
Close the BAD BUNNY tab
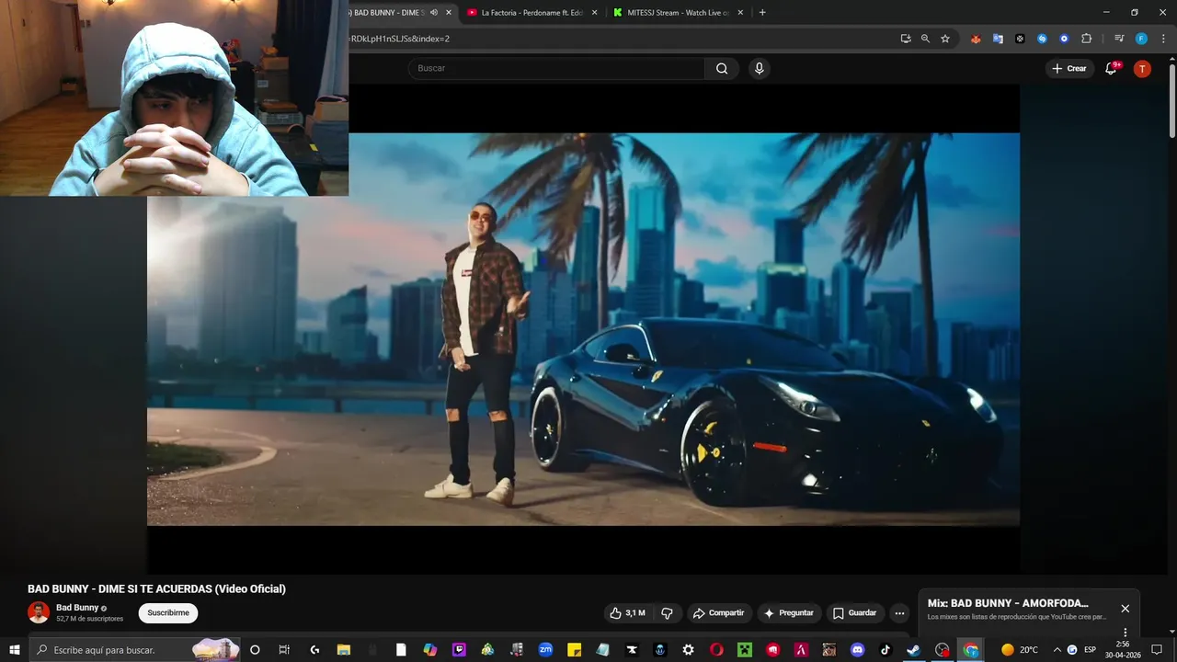(449, 13)
